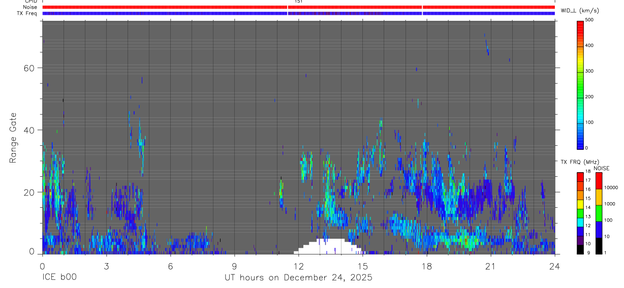
Task: Pick the black swatch at the TX FRQ legend bottom
Action: point(580,250)
